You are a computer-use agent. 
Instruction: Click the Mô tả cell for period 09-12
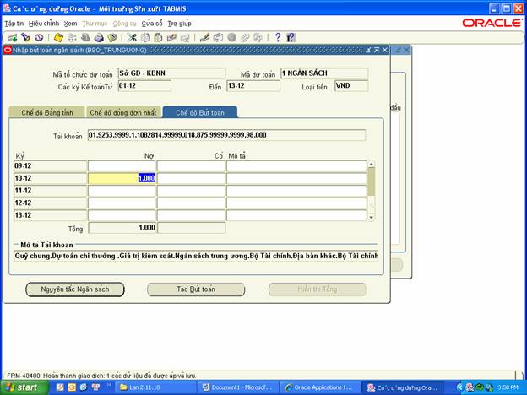coord(296,166)
